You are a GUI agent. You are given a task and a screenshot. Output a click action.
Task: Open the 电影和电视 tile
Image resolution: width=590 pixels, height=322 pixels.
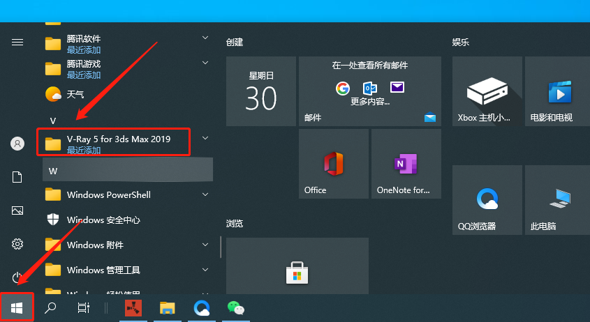click(557, 91)
